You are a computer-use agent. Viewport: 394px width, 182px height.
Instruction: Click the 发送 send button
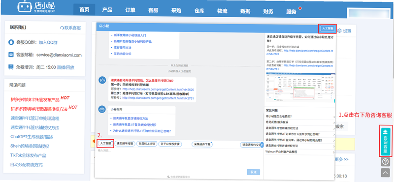point(254,172)
